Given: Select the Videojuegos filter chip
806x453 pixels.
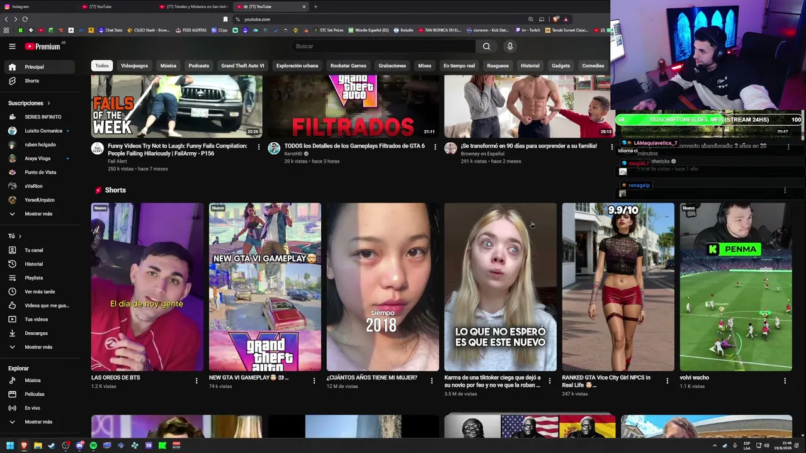Looking at the screenshot, I should pos(134,65).
